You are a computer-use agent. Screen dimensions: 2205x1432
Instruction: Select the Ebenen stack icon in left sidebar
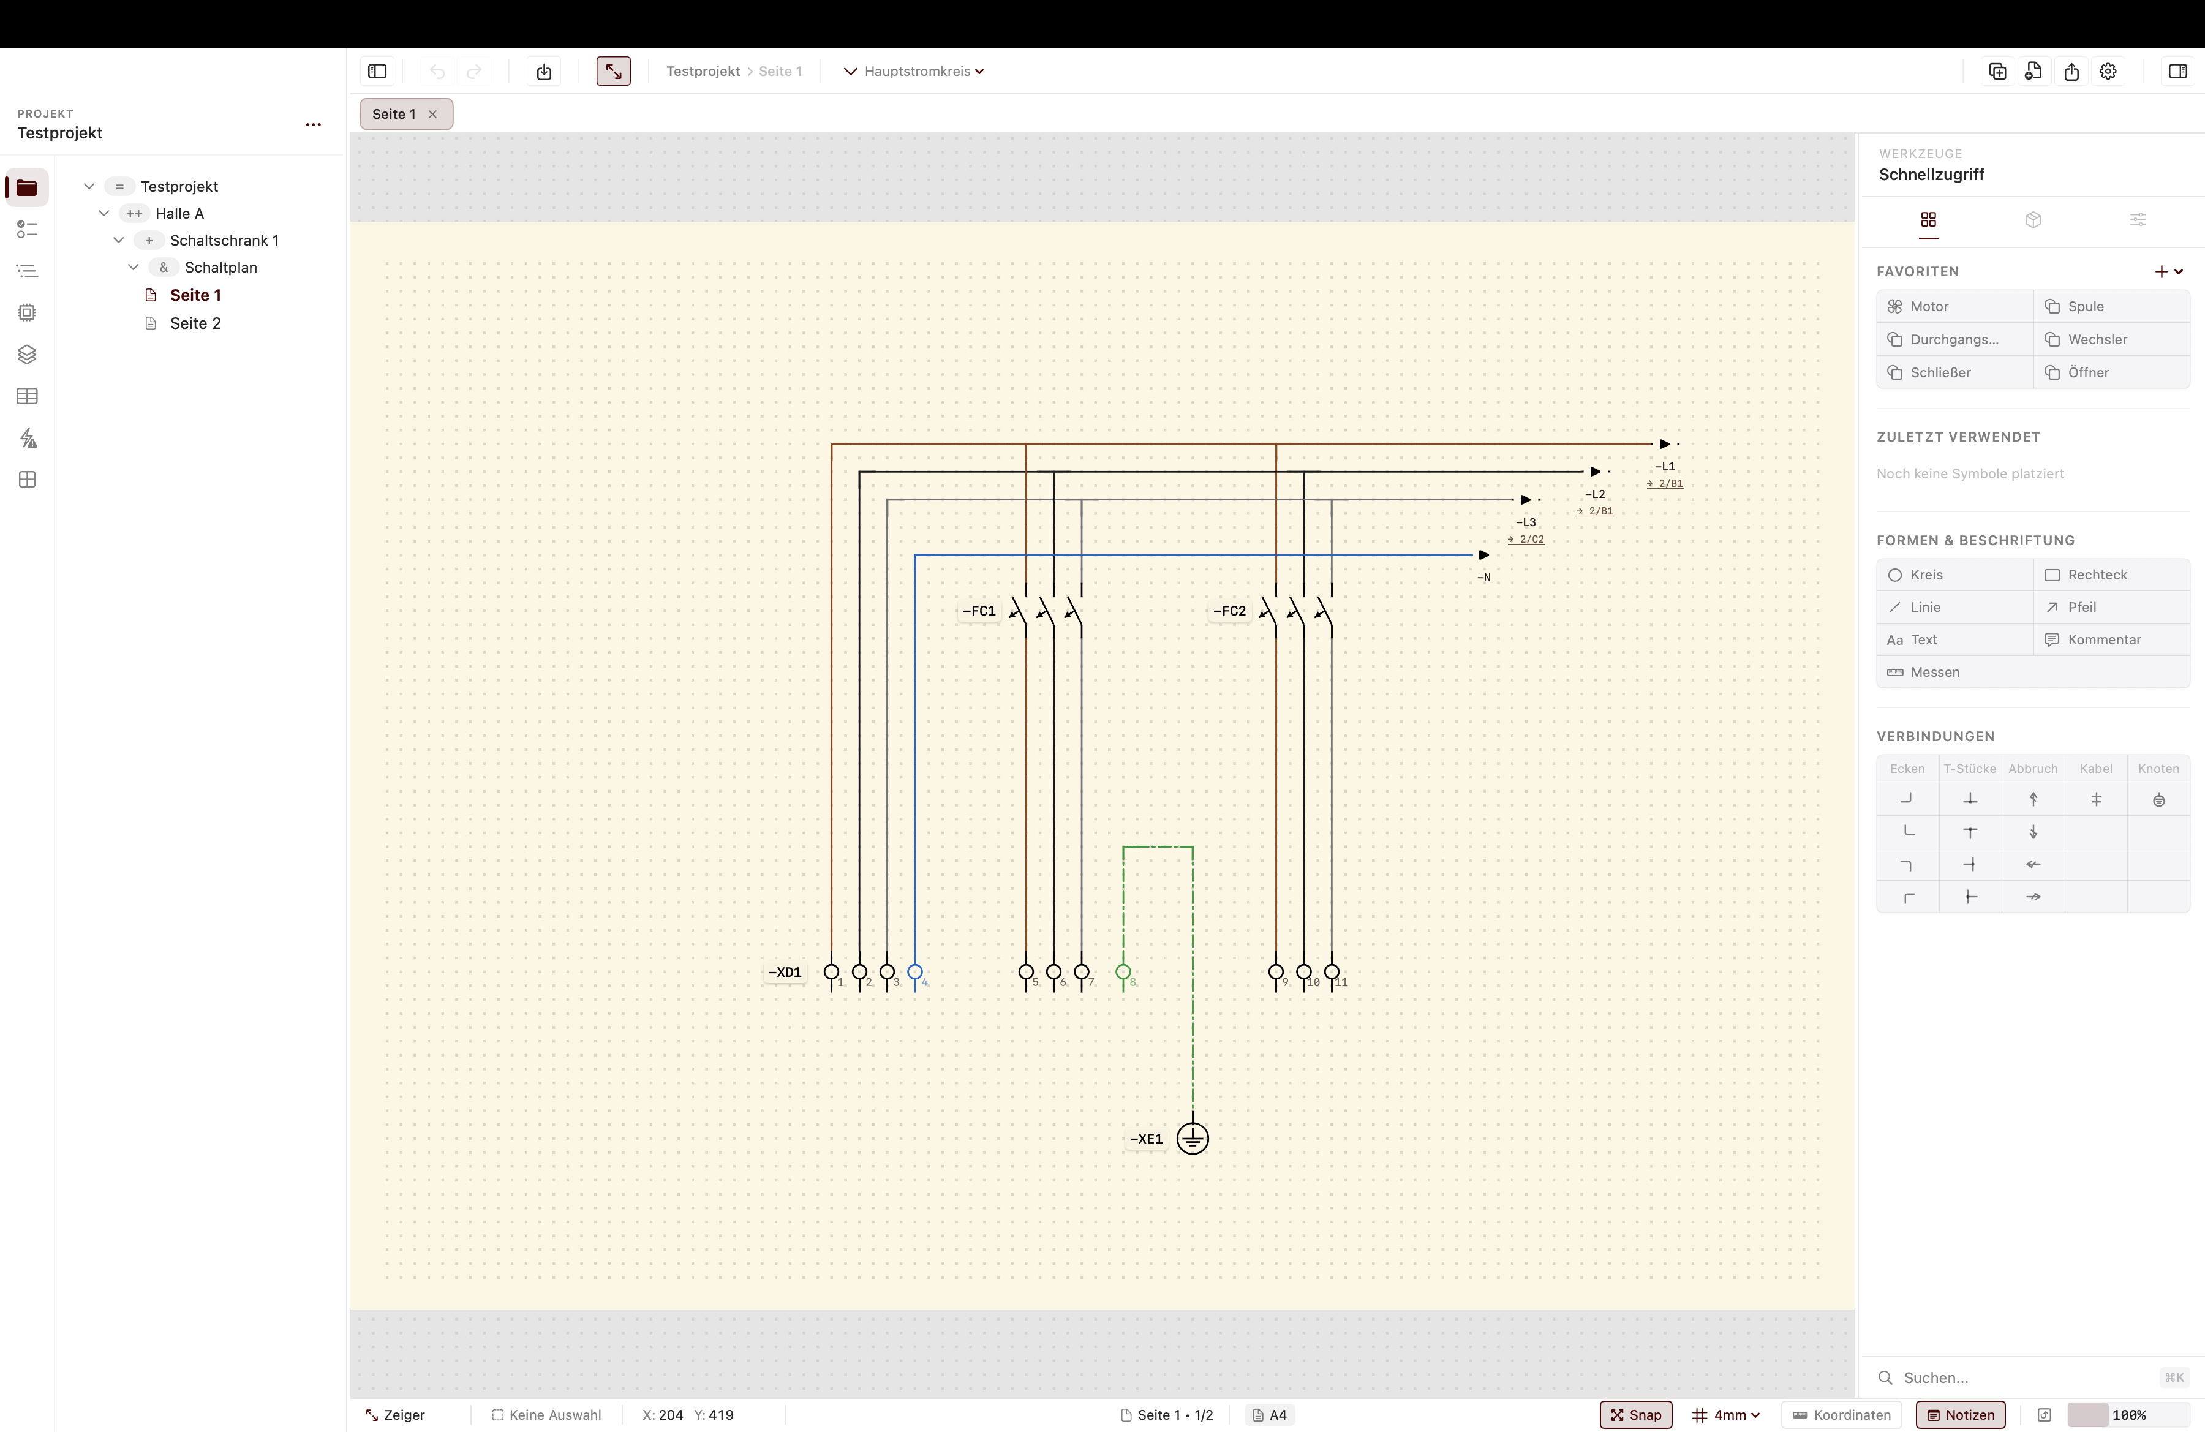coord(28,354)
